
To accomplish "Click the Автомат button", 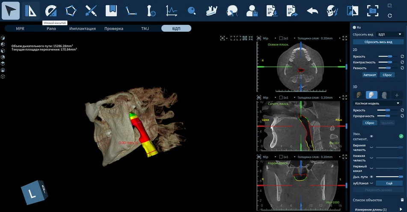I will click(370, 75).
